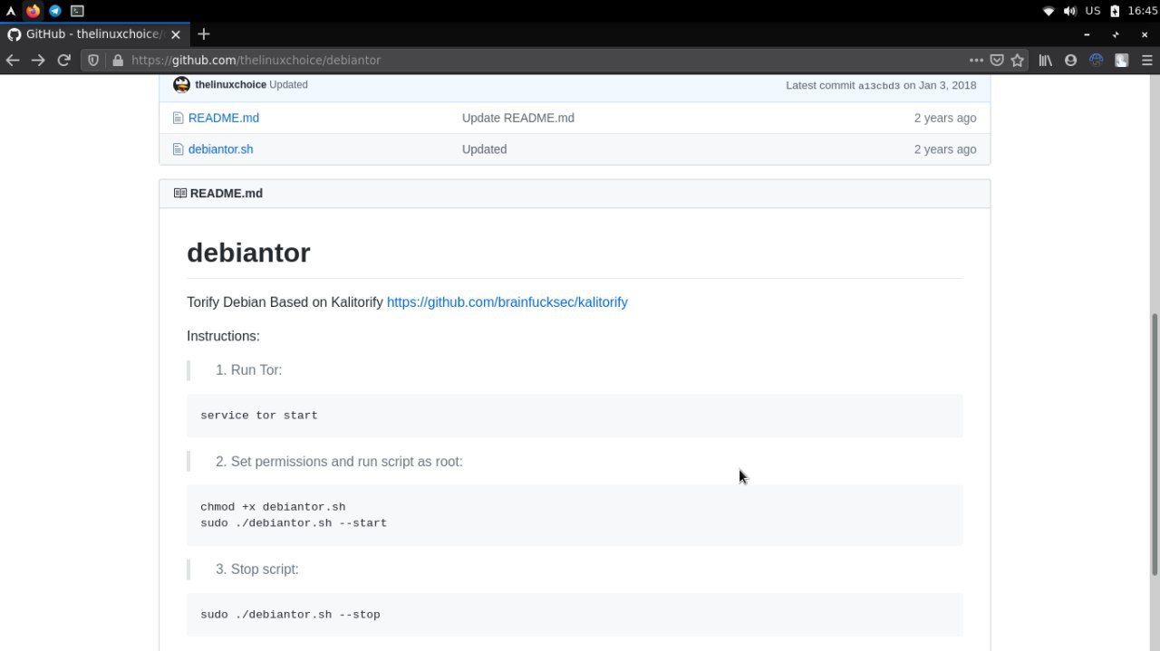
Task: Open the thelinuxchoice author link
Action: coord(230,84)
